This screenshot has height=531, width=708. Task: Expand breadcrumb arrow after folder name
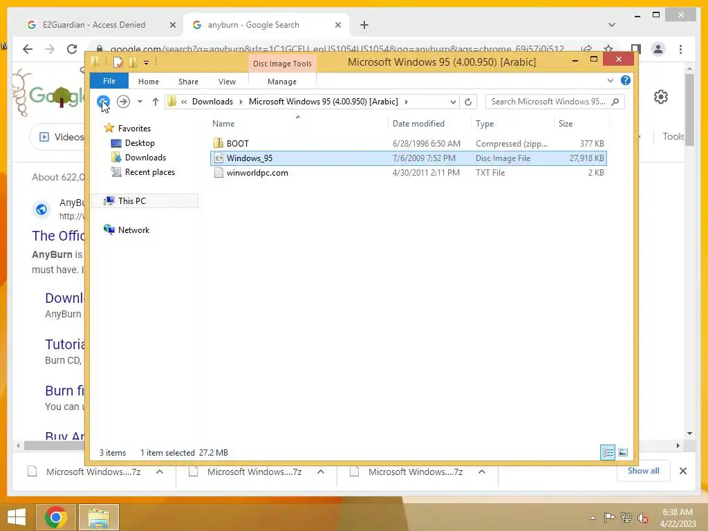click(407, 102)
